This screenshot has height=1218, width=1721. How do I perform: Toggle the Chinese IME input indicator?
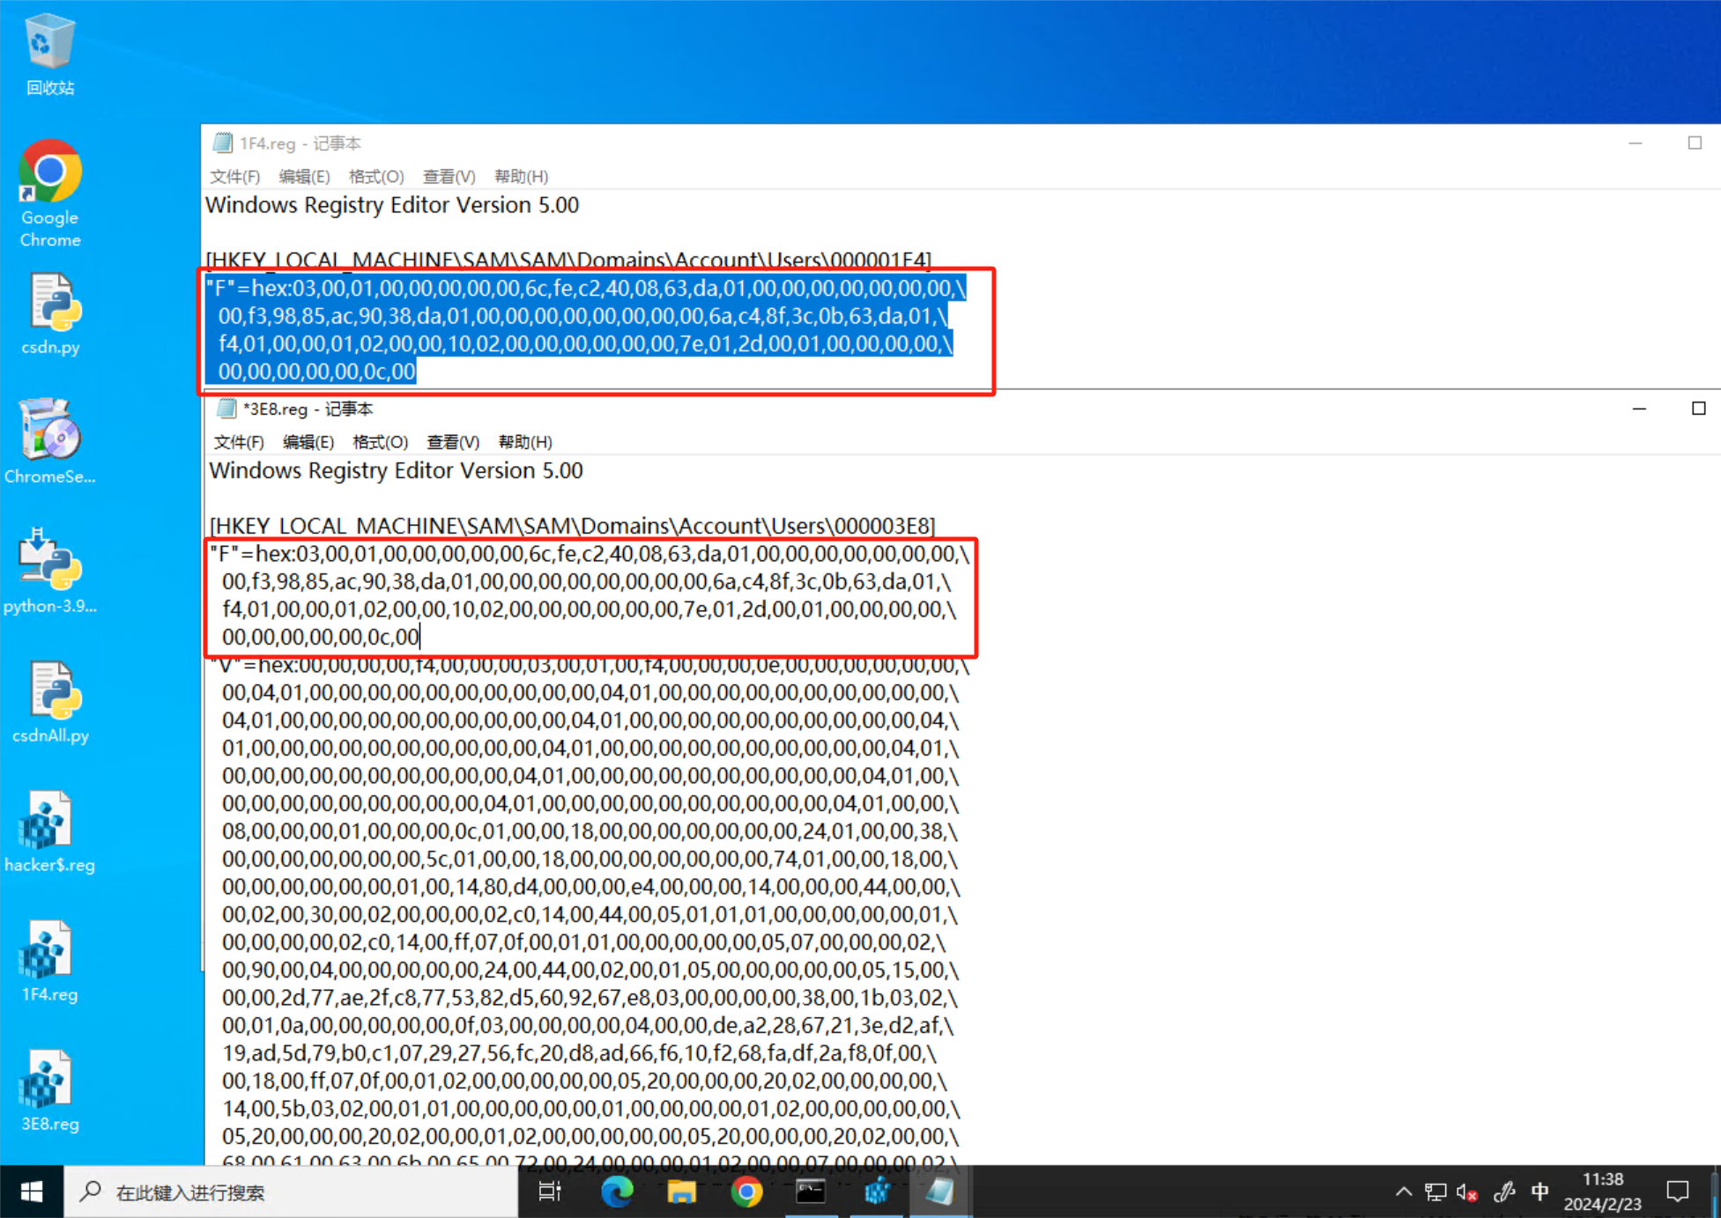click(1539, 1192)
